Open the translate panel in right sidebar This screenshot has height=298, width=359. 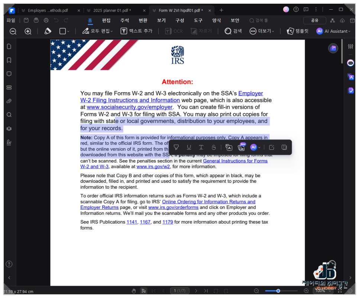coord(350,77)
